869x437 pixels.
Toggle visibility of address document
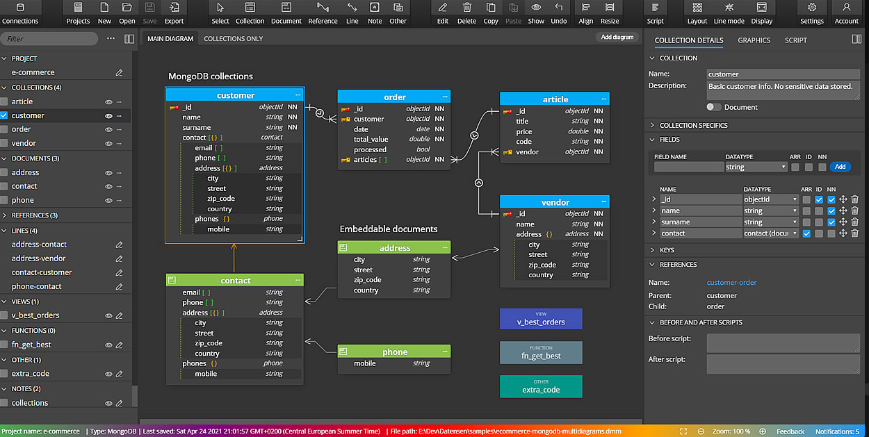pyautogui.click(x=108, y=172)
